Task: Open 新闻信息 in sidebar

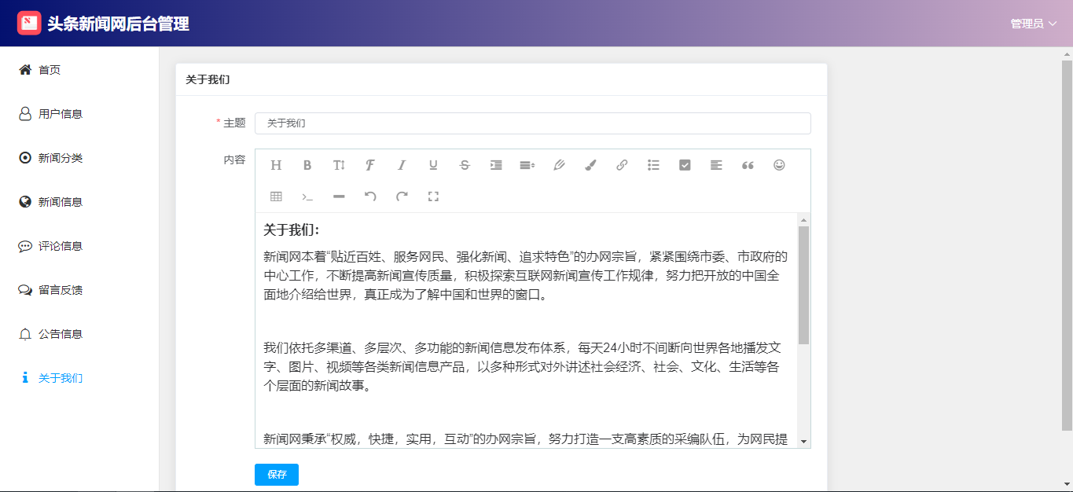Action: click(60, 202)
